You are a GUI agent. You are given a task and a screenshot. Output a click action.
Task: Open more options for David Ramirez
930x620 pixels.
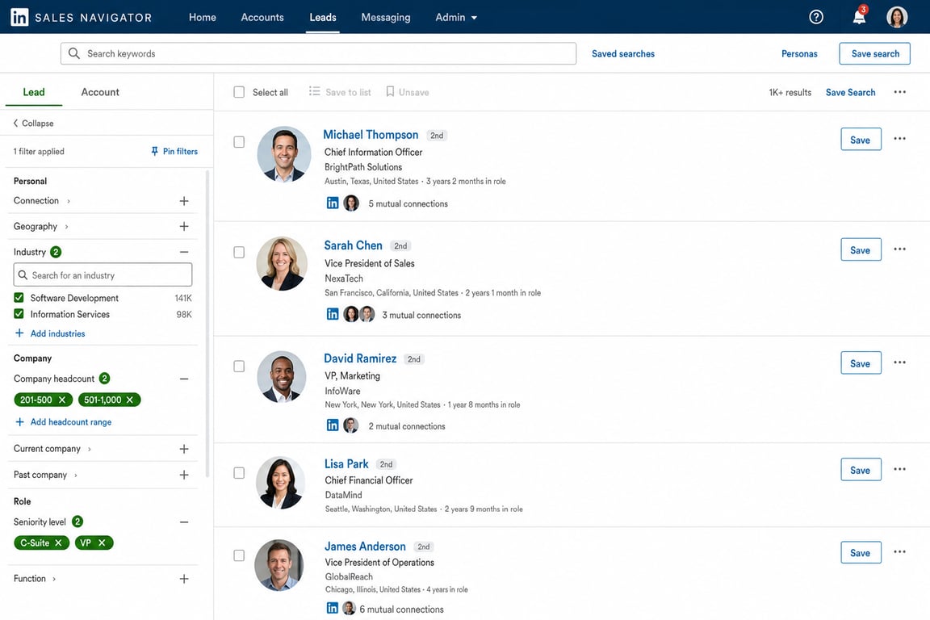[x=900, y=362]
